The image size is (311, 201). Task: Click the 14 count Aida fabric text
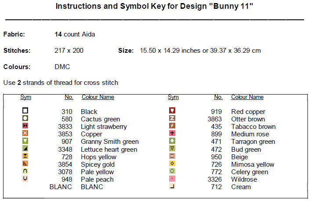[74, 34]
